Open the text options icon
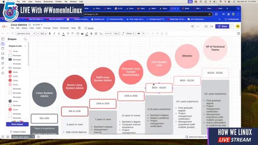 pyautogui.click(x=73, y=33)
